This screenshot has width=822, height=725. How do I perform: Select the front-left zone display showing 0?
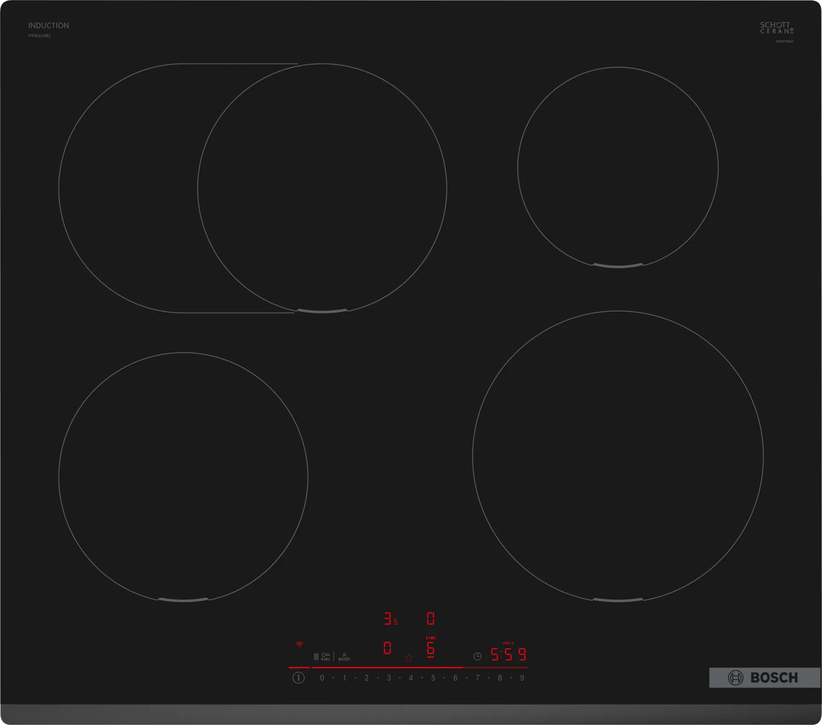(387, 648)
